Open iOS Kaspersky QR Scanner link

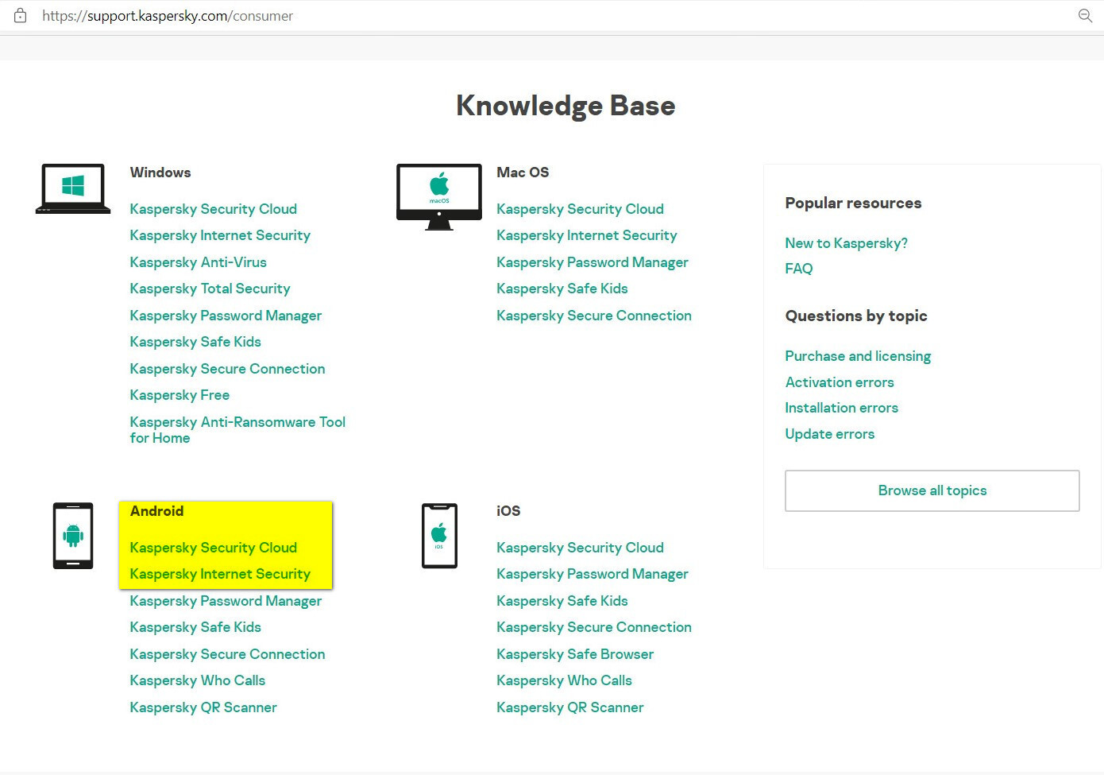tap(570, 707)
